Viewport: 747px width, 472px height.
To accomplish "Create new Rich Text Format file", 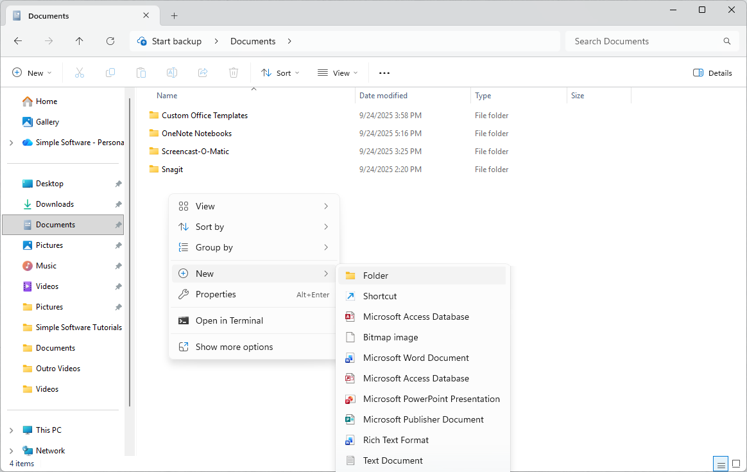I will (422, 440).
